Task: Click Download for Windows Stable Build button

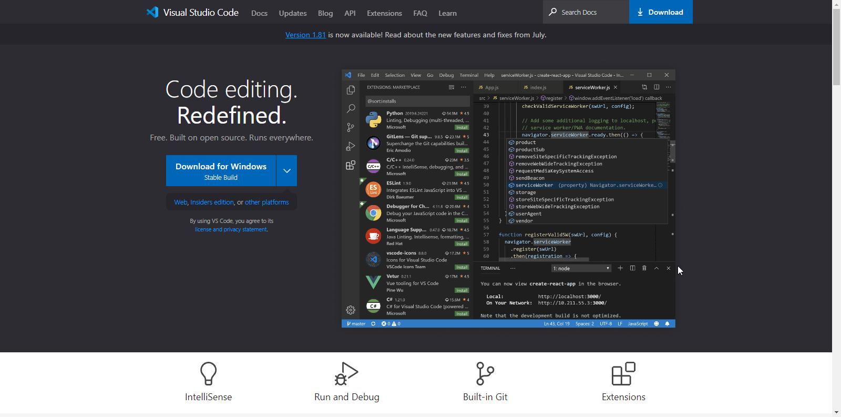Action: pyautogui.click(x=221, y=170)
